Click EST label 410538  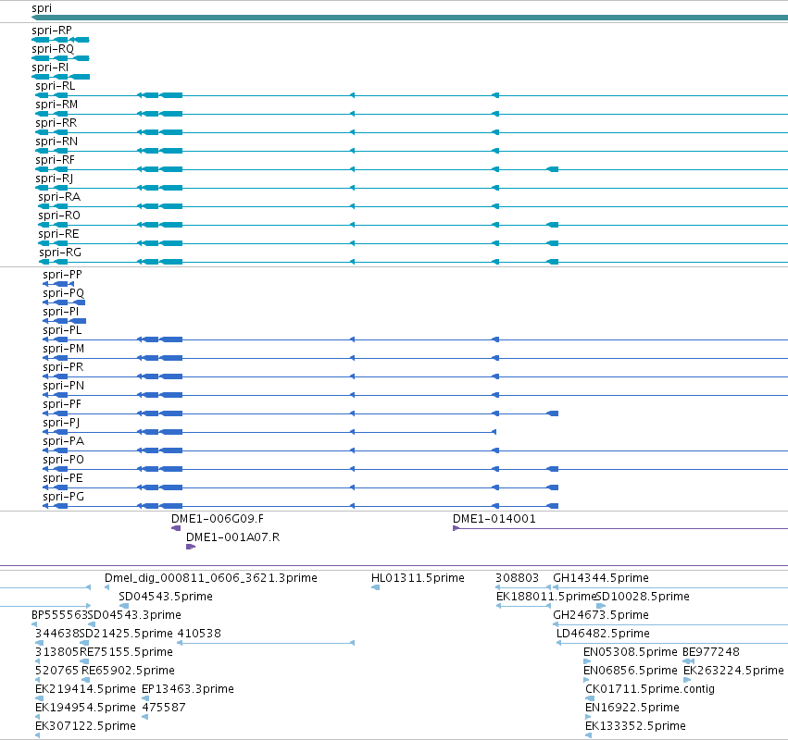pyautogui.click(x=199, y=634)
